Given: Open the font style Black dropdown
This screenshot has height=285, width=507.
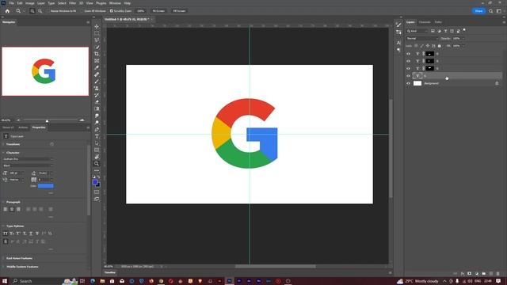Looking at the screenshot, I should point(28,165).
